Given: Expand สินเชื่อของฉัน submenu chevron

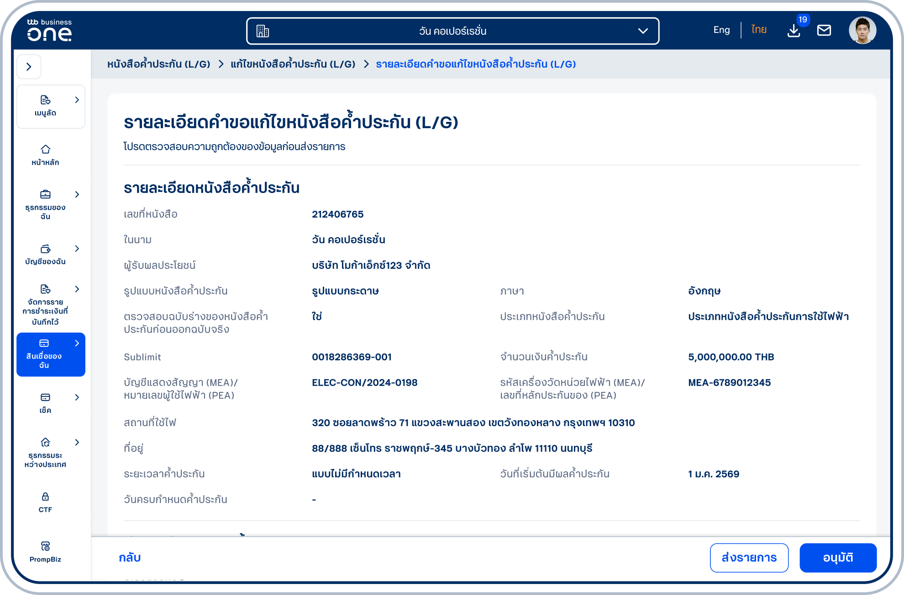Looking at the screenshot, I should point(77,343).
